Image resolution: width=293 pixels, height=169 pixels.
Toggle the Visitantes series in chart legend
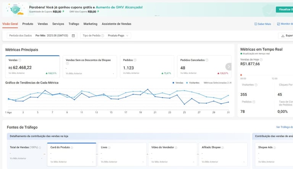(x=193, y=82)
